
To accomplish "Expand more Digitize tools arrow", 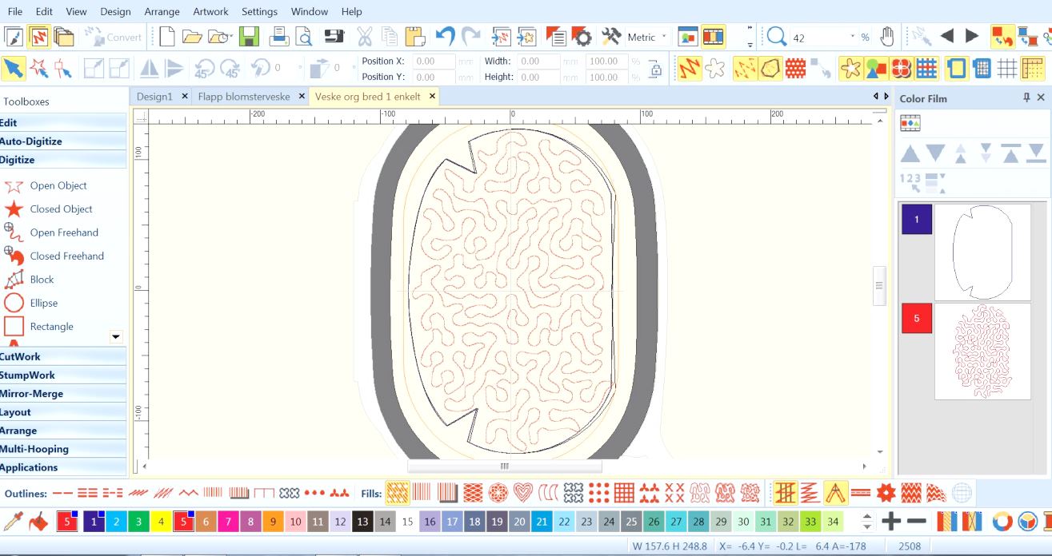I will pyautogui.click(x=116, y=337).
